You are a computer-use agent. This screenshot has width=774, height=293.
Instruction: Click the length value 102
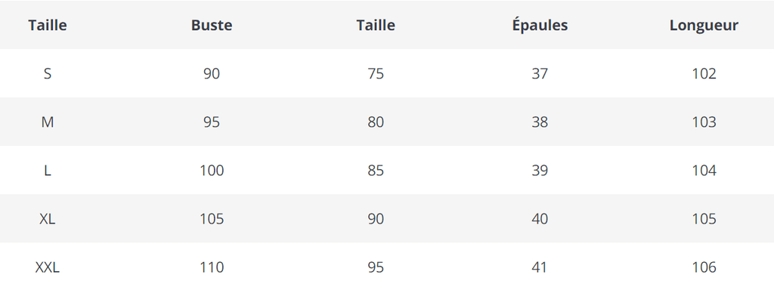(x=704, y=73)
